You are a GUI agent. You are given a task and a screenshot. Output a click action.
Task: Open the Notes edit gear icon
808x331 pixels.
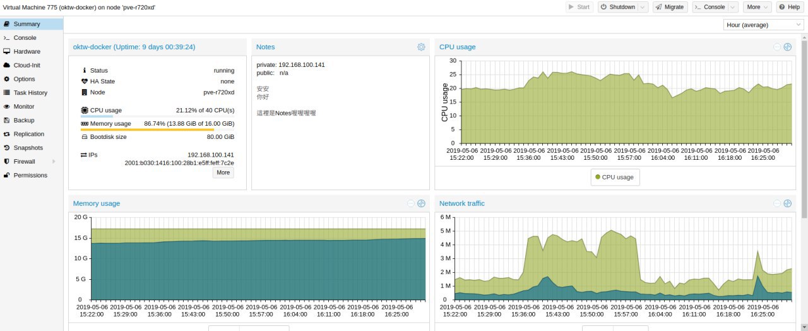point(421,47)
